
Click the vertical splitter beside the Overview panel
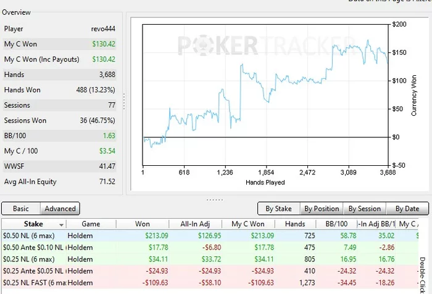[x=124, y=101]
